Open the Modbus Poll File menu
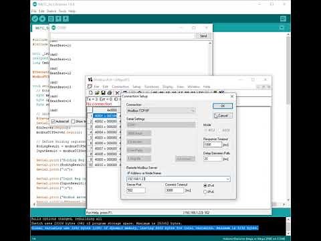The width and height of the screenshot is (321, 241). (96, 86)
